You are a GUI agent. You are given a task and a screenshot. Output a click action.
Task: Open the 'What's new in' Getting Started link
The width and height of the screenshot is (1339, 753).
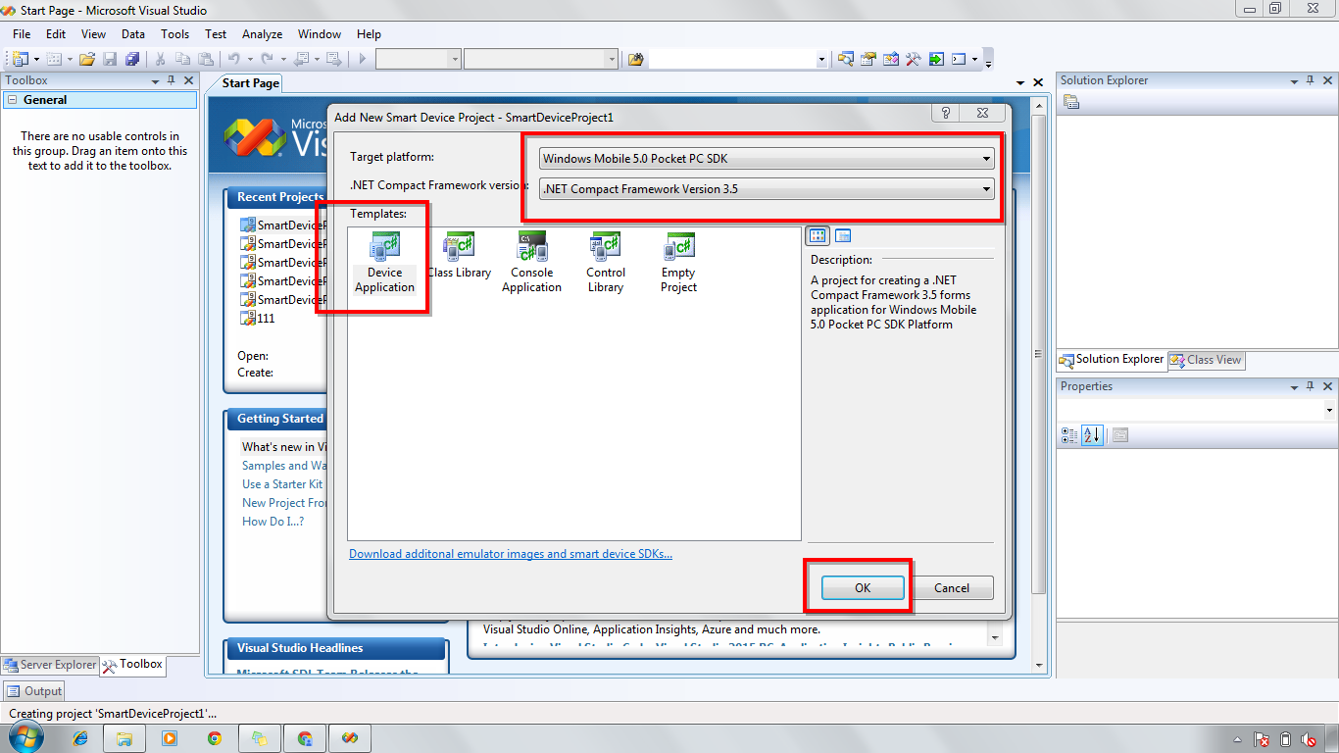[285, 447]
